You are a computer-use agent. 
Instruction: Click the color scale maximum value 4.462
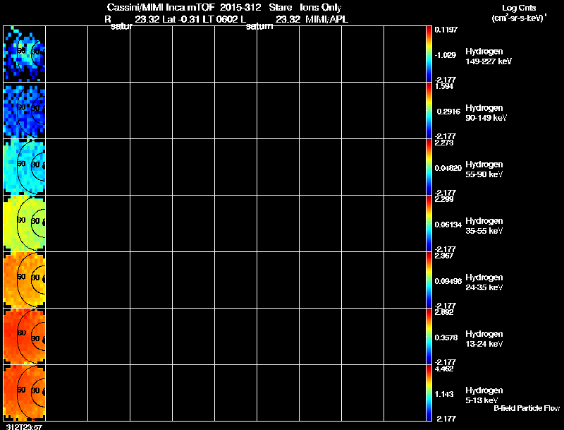(444, 369)
